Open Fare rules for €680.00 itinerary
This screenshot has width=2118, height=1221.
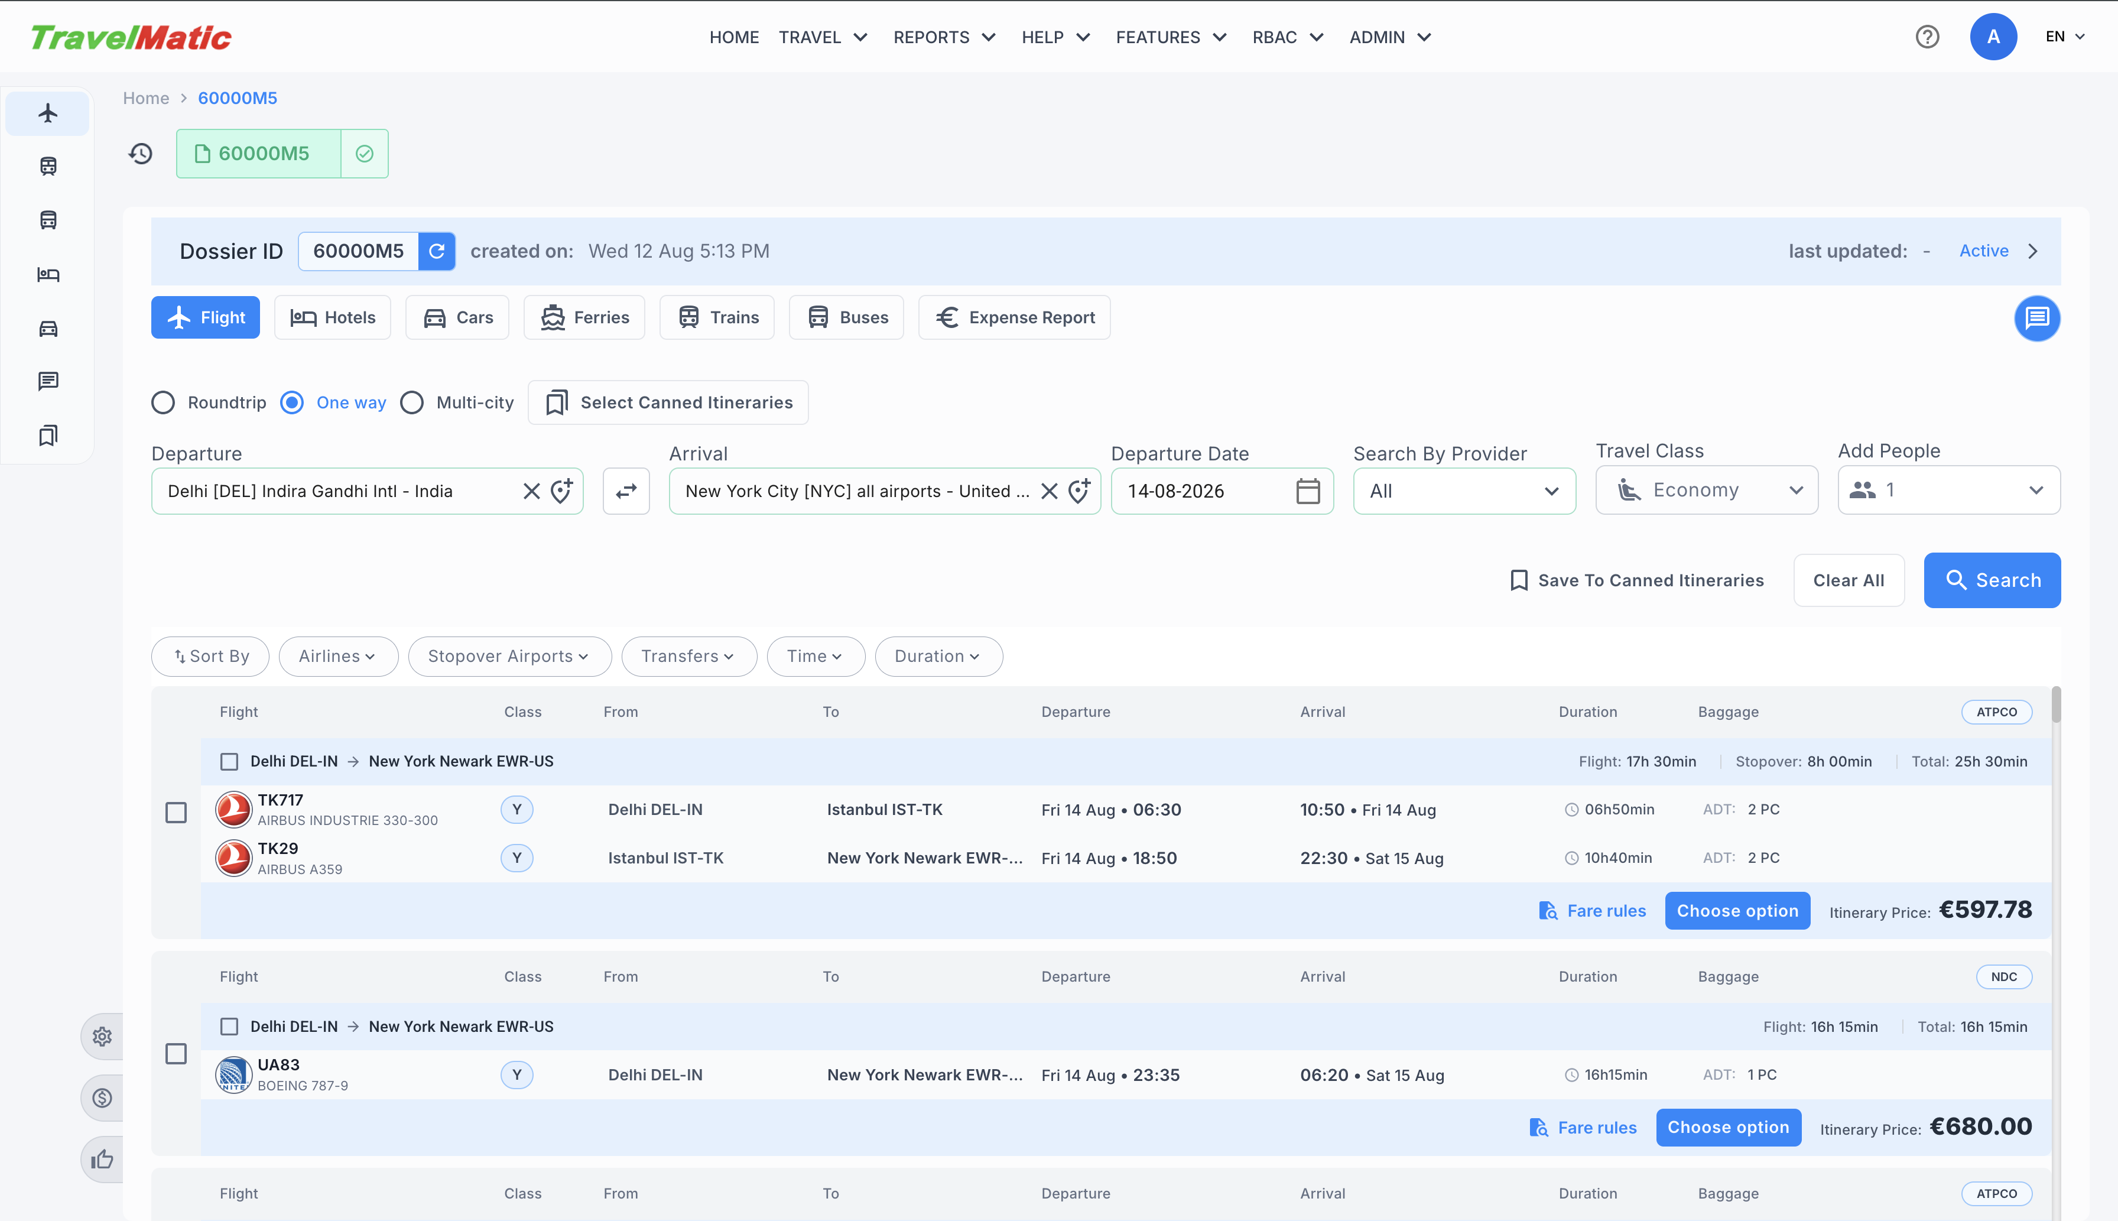coord(1582,1127)
